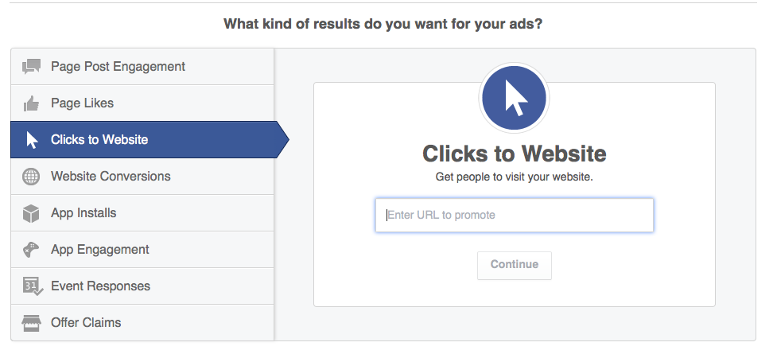Click the box icon for App Installs
This screenshot has height=354, width=777.
[x=31, y=213]
